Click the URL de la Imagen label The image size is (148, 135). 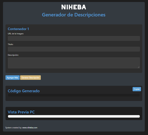point(16,34)
